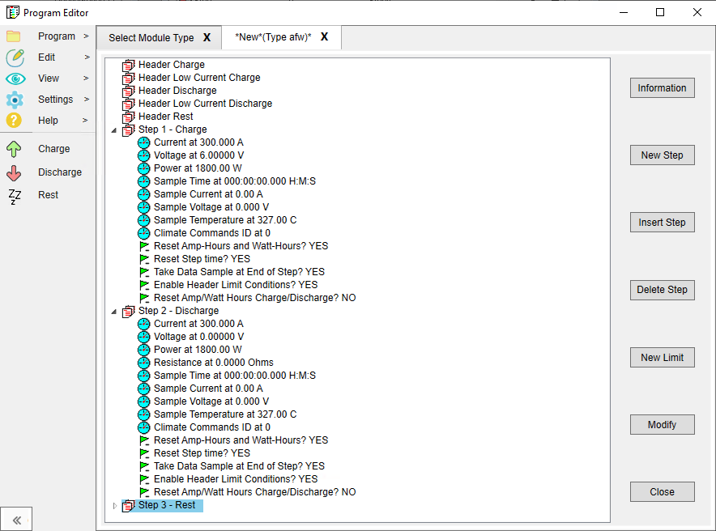
Task: Select Step 1 'Reset Step time? YES' flag
Action: click(x=202, y=259)
